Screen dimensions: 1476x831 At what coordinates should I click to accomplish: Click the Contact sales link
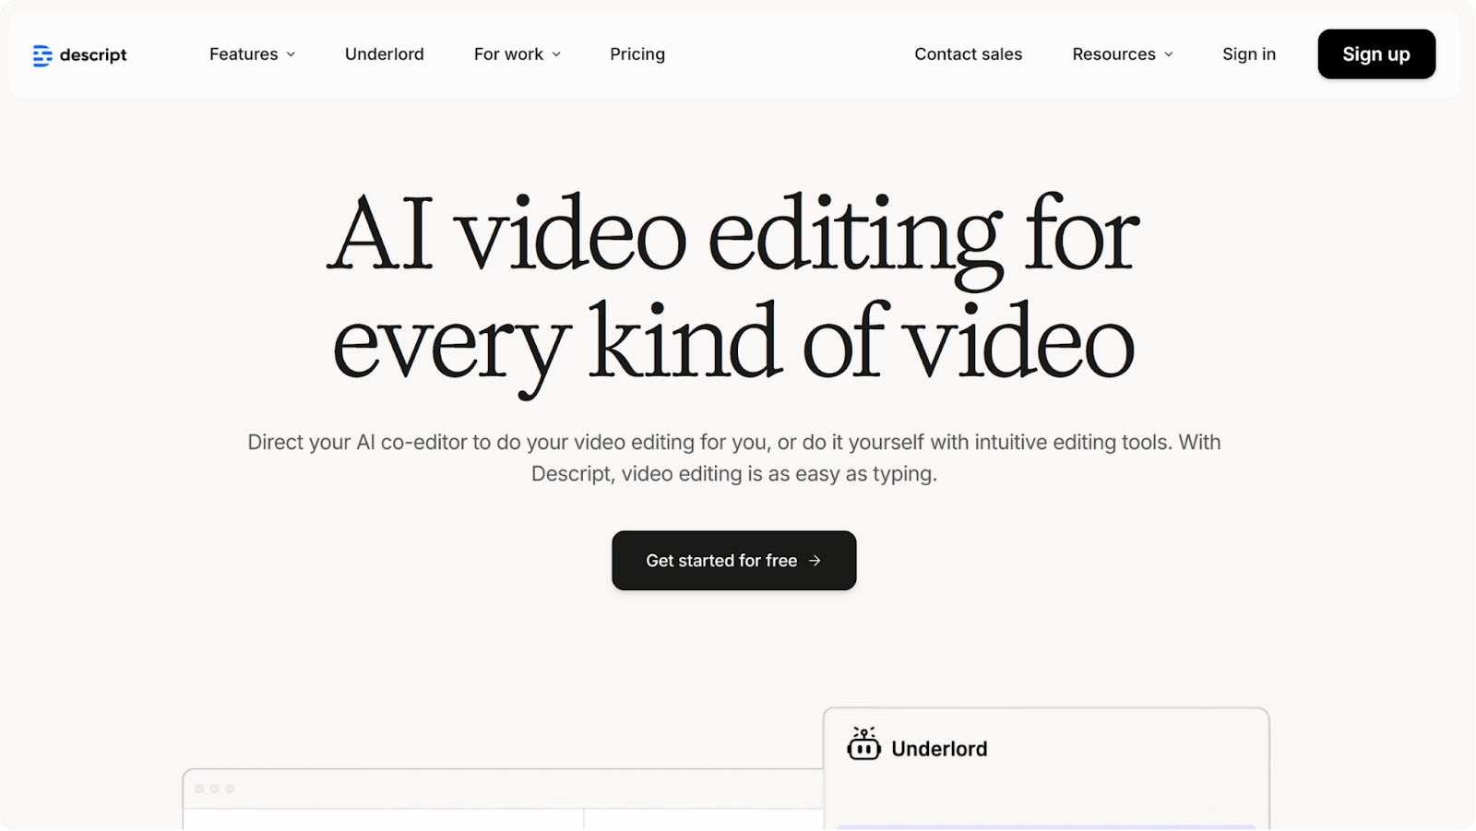click(968, 54)
